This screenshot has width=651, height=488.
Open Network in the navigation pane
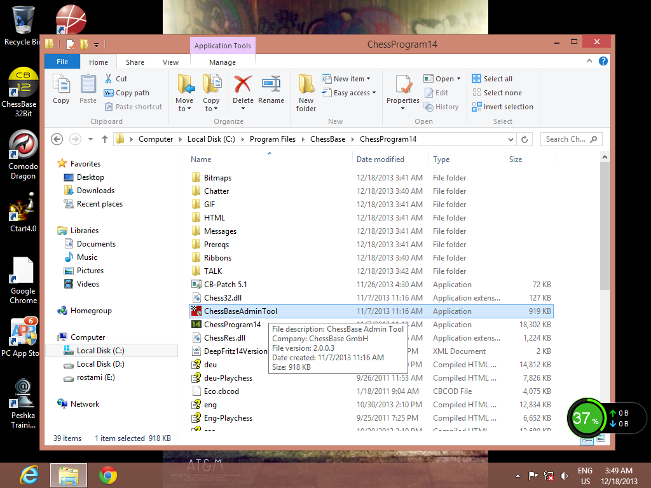coord(85,403)
